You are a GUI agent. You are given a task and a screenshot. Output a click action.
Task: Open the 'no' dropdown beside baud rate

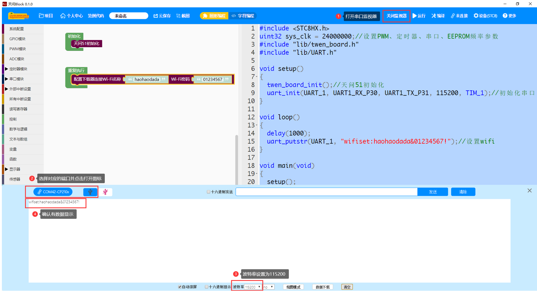click(268, 287)
